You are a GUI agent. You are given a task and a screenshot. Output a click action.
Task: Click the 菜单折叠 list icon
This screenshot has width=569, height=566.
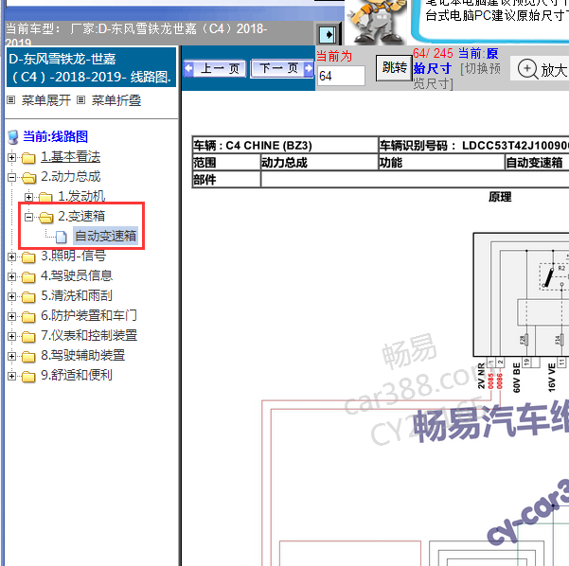(x=81, y=100)
